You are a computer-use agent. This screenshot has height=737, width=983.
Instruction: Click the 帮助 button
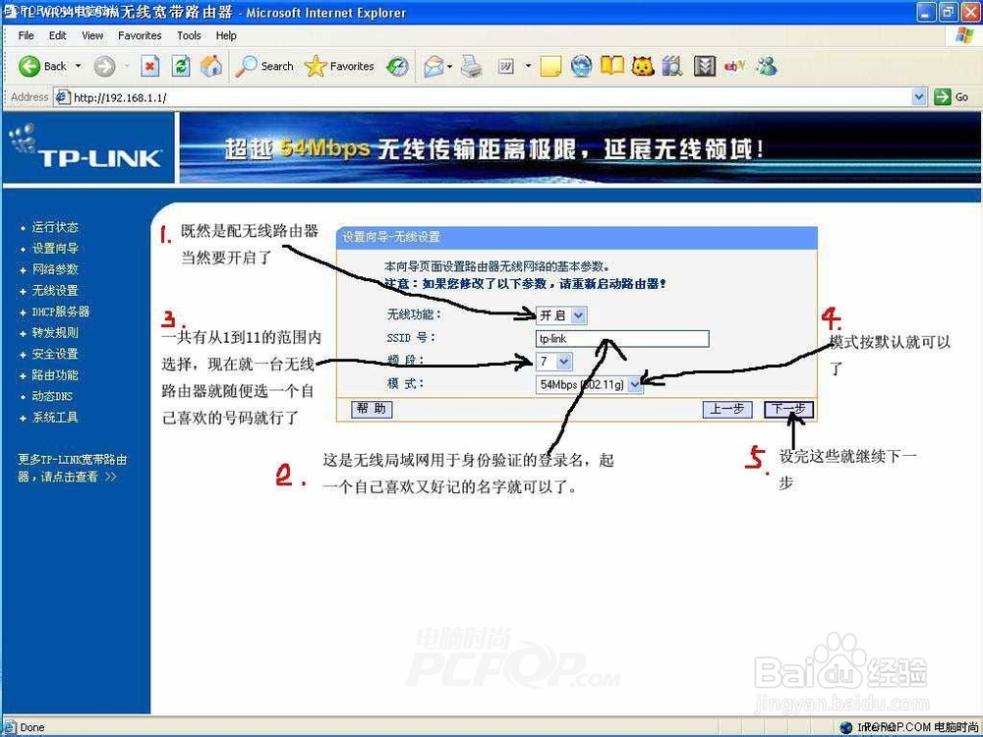[372, 409]
